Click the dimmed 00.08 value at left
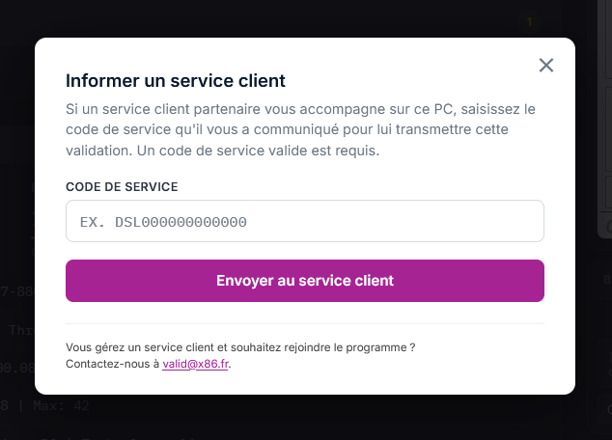Viewport: 612px width, 440px height. tap(17, 368)
